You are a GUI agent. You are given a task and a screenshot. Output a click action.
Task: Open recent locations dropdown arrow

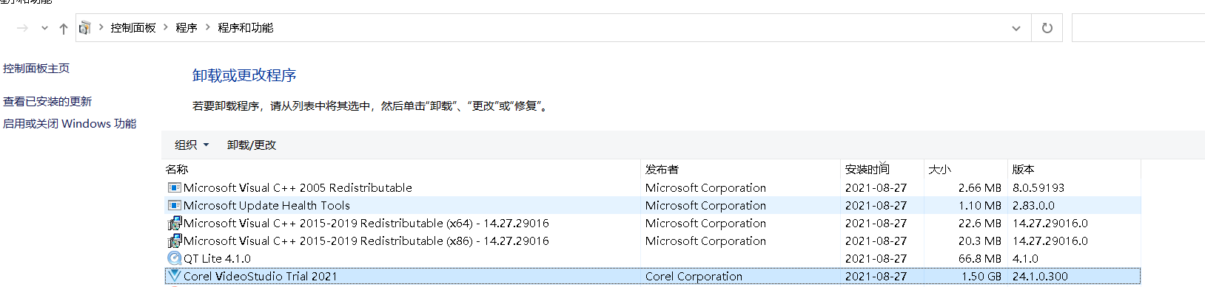[x=44, y=28]
